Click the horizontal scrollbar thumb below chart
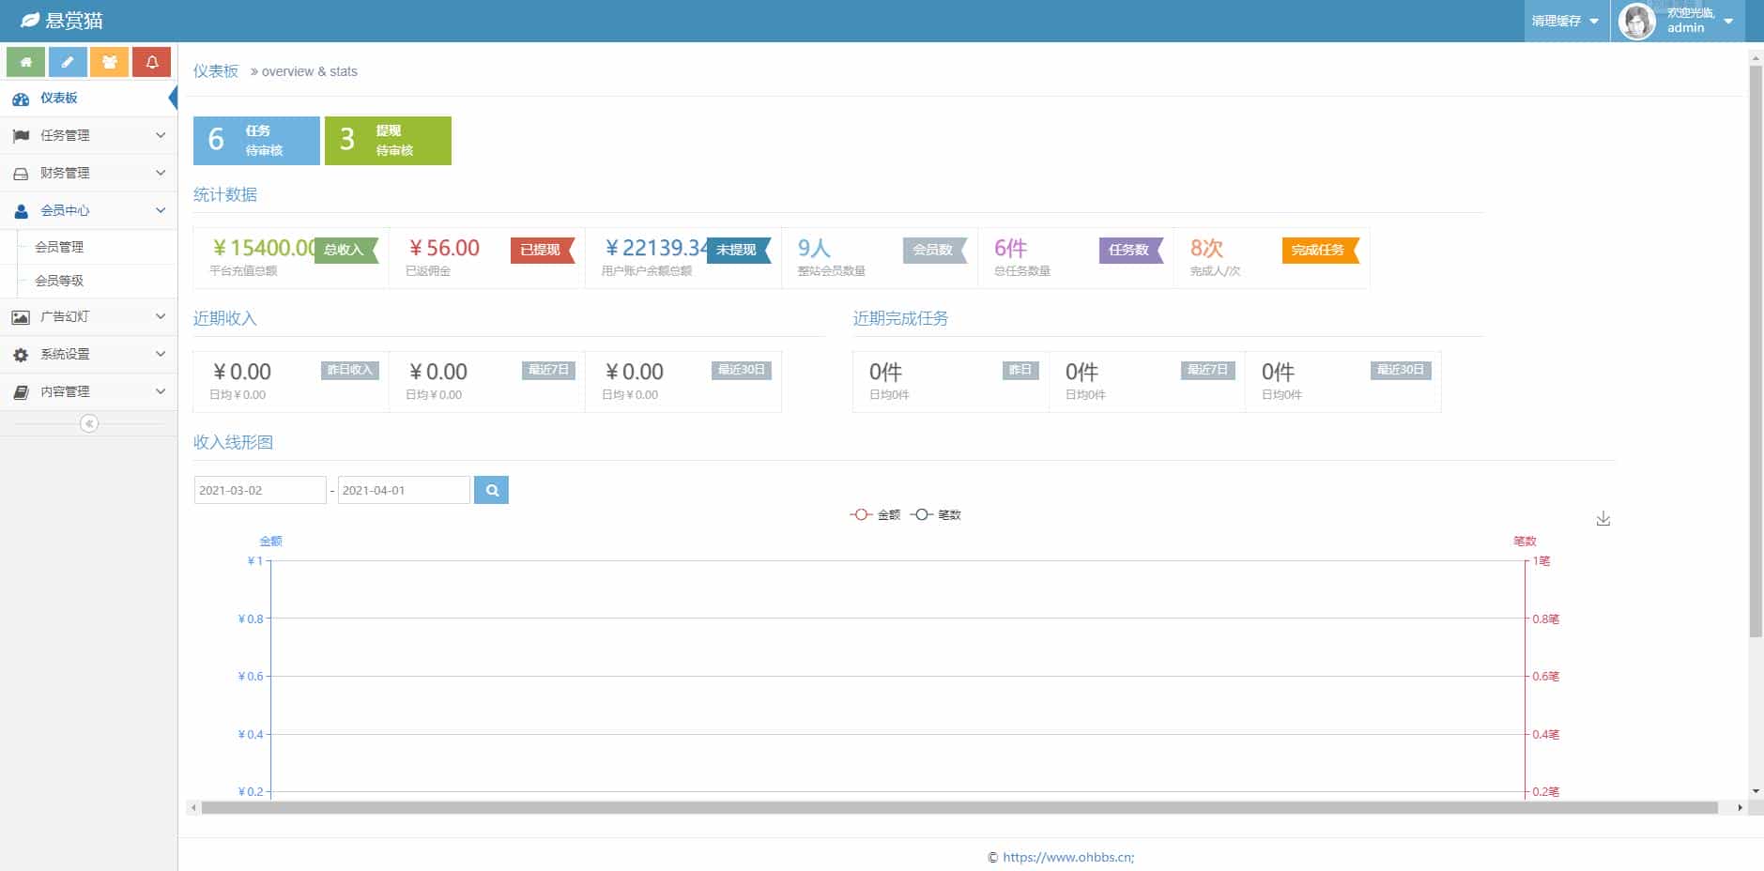 [959, 807]
